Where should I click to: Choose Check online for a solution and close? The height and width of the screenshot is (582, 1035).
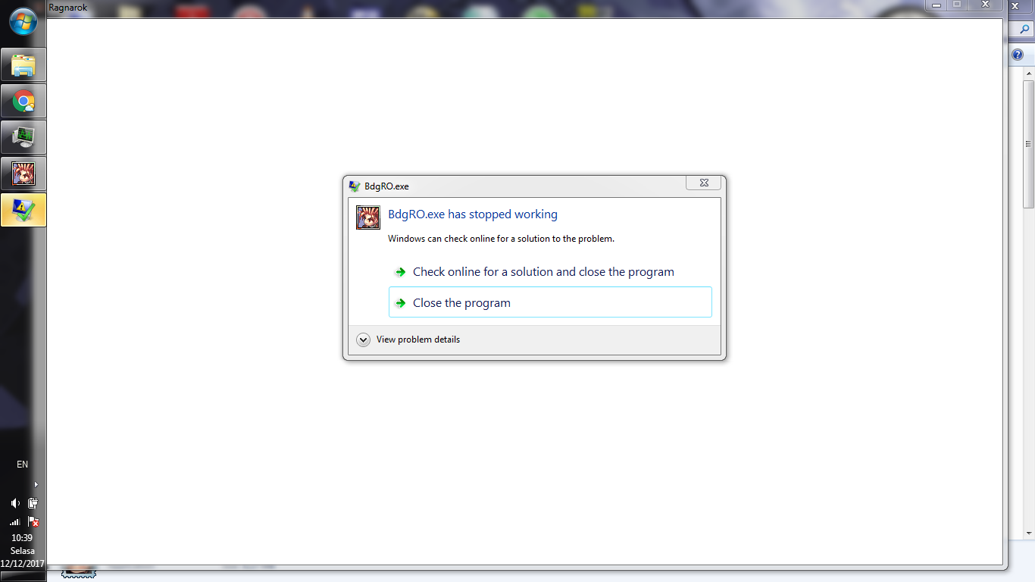tap(550, 272)
